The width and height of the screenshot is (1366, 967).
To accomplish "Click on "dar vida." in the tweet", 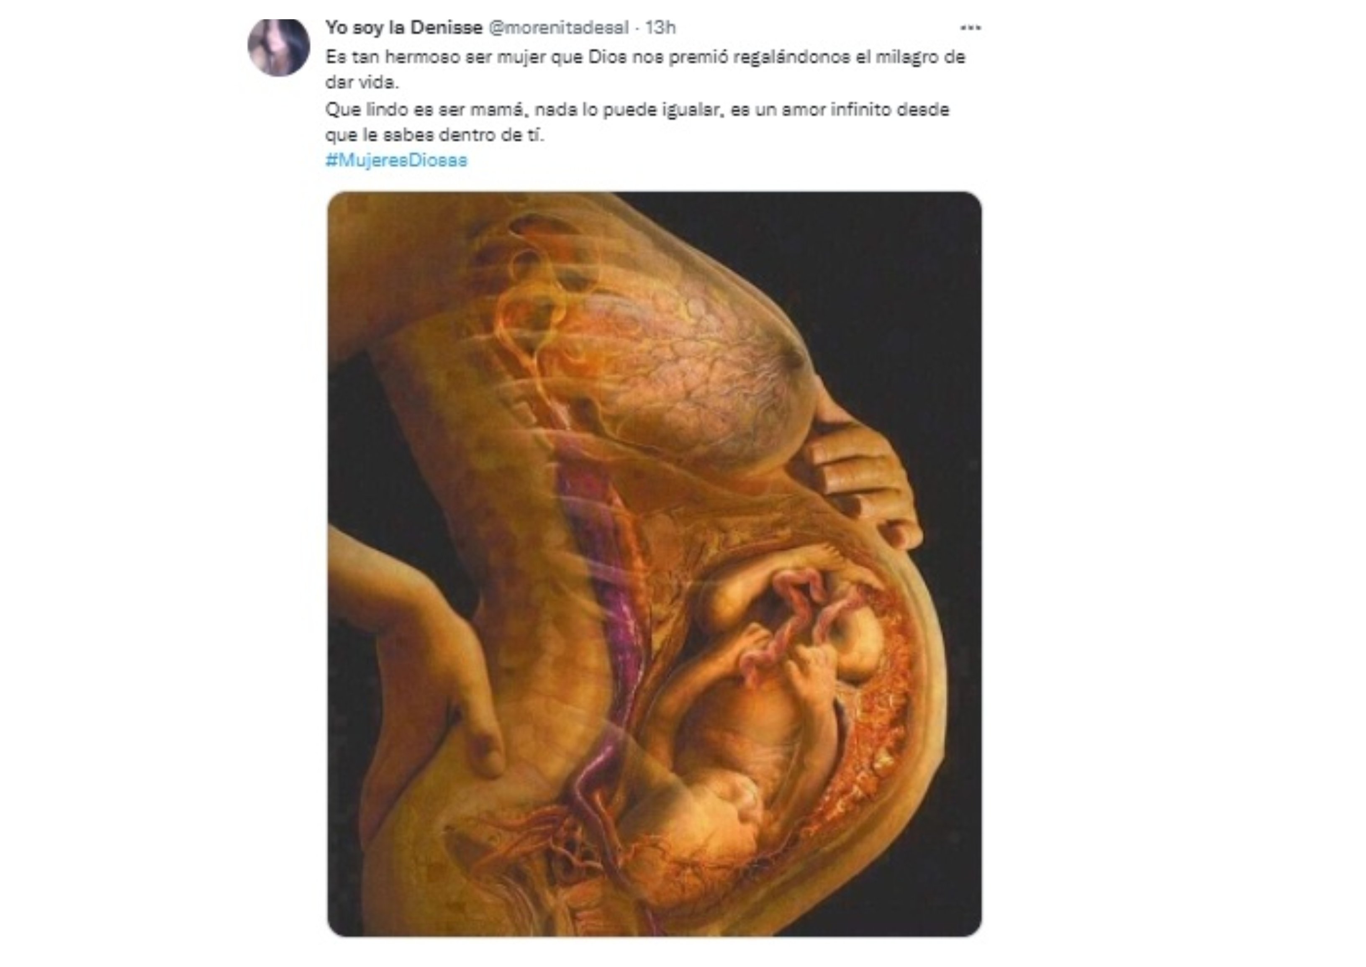I will [362, 83].
